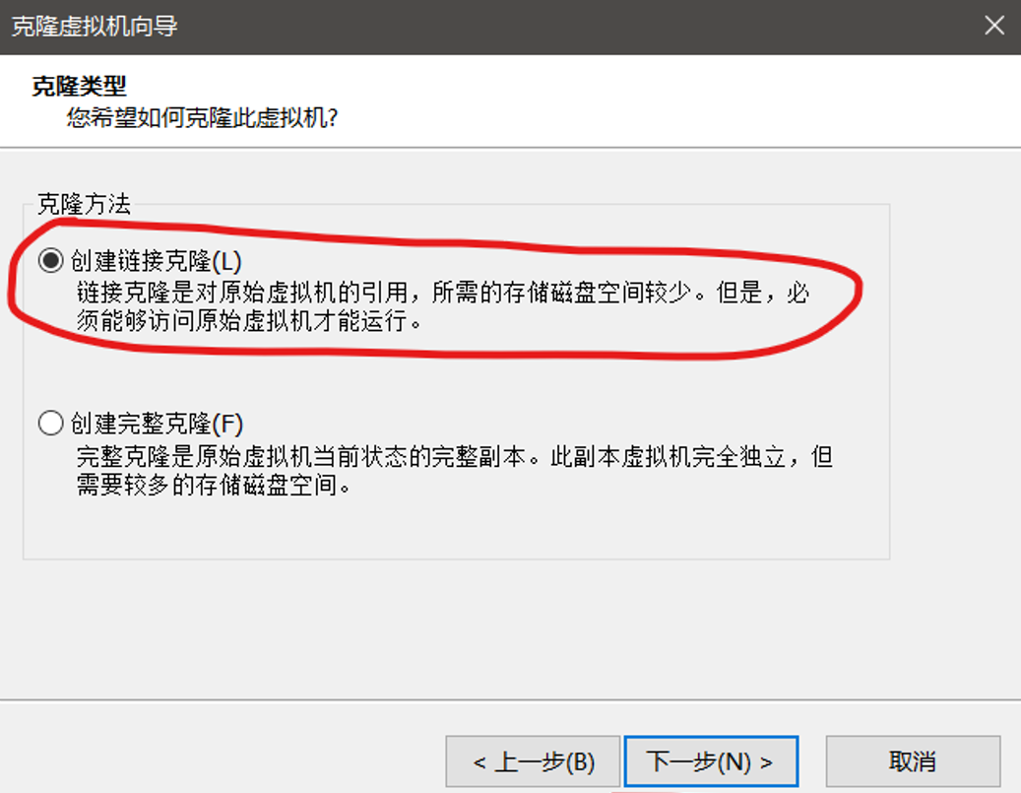This screenshot has width=1021, height=793.
Task: Click the 需要较多的存储磁盘空间 description line
Action: click(215, 485)
